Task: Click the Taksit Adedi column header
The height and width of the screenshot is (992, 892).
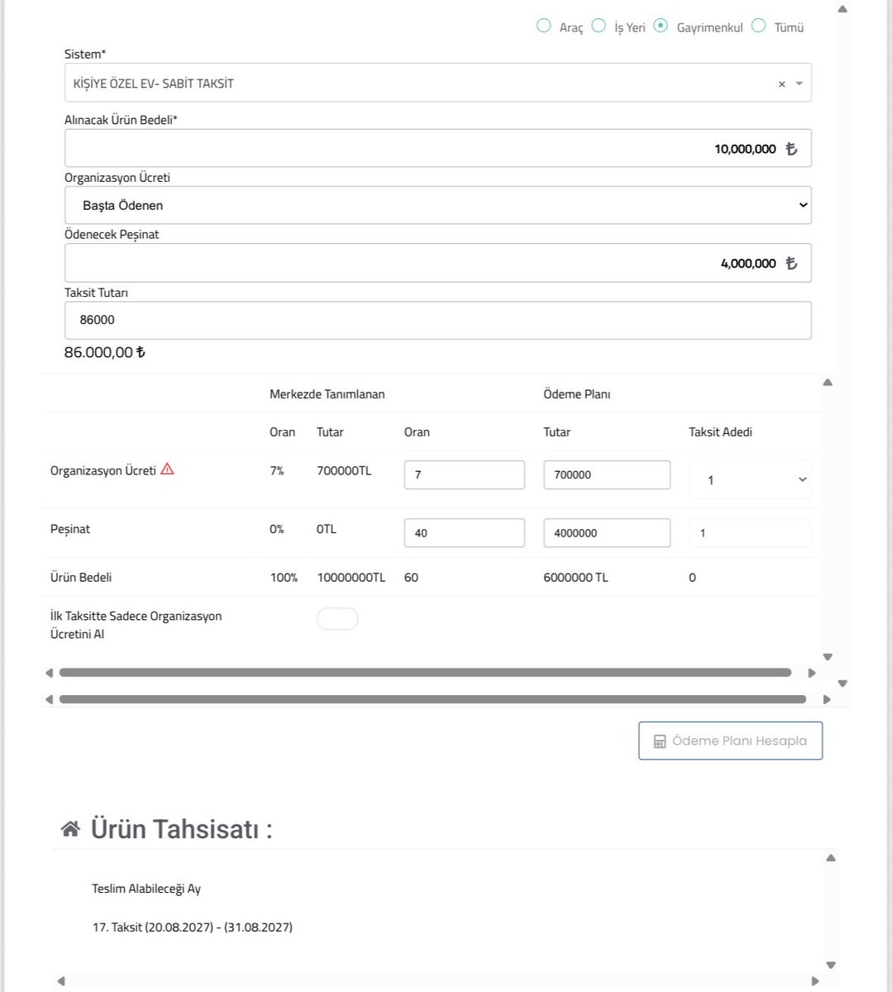Action: pyautogui.click(x=721, y=432)
